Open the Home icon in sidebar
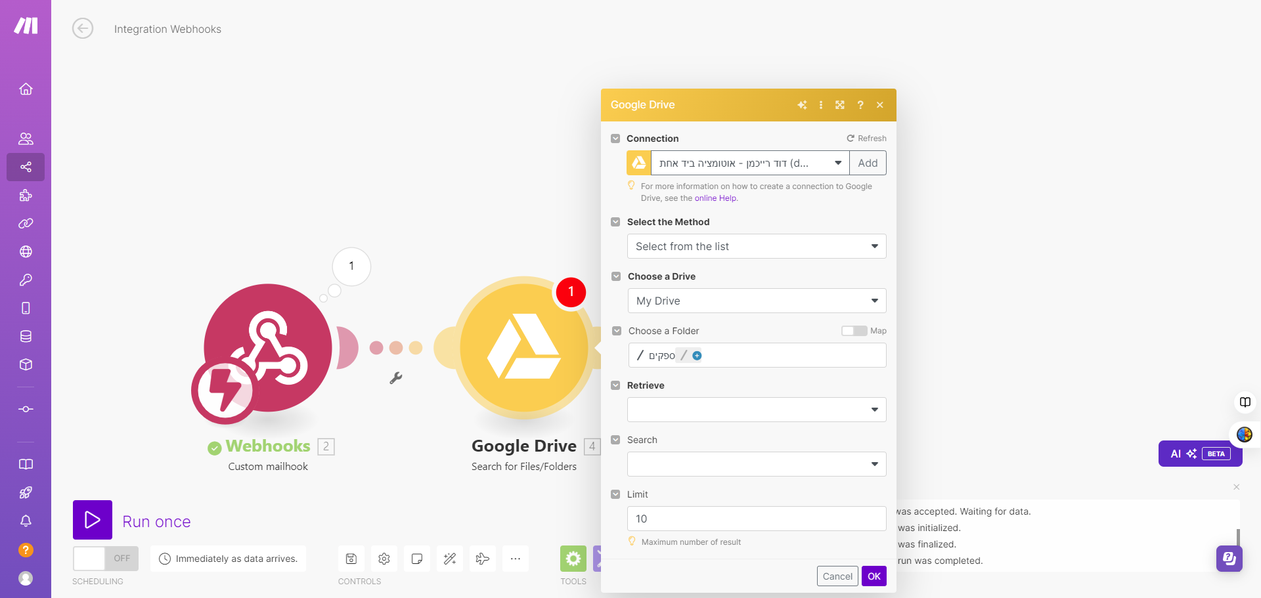This screenshot has width=1261, height=598. [x=26, y=89]
